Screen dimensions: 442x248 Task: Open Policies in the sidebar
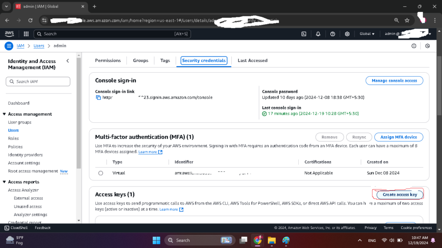(15, 147)
